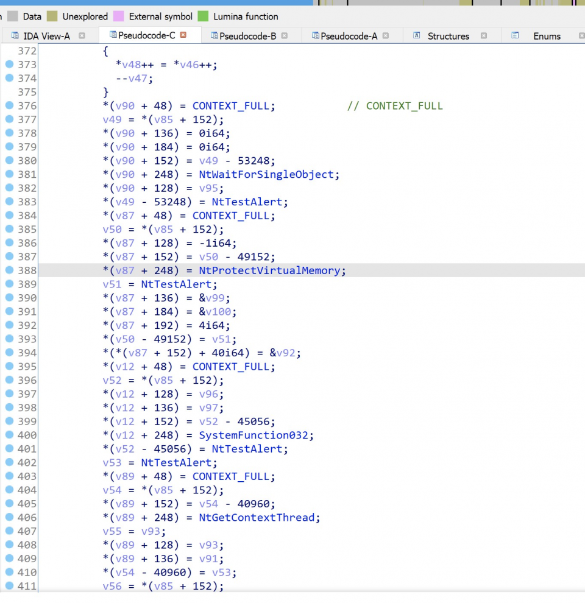Close the Pseudocode-A tab

click(386, 35)
